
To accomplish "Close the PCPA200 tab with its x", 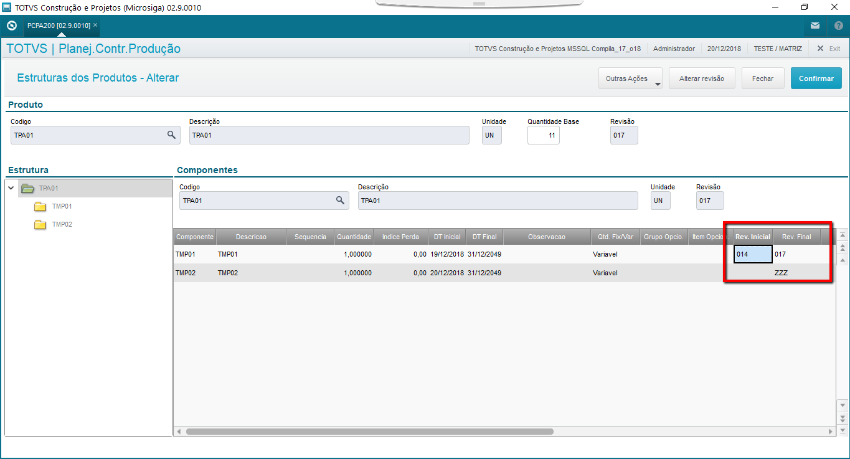I will [95, 26].
